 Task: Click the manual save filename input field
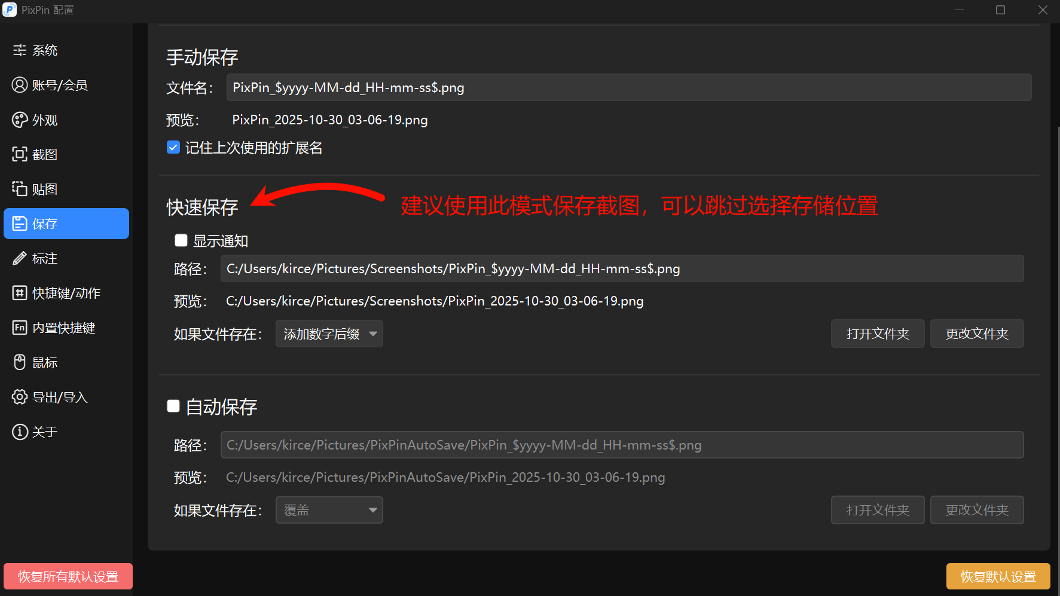click(x=628, y=87)
